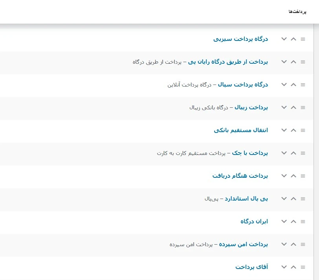Move درگاه پرداخت سیزپی down one position
The width and height of the screenshot is (319, 280).
tap(284, 39)
